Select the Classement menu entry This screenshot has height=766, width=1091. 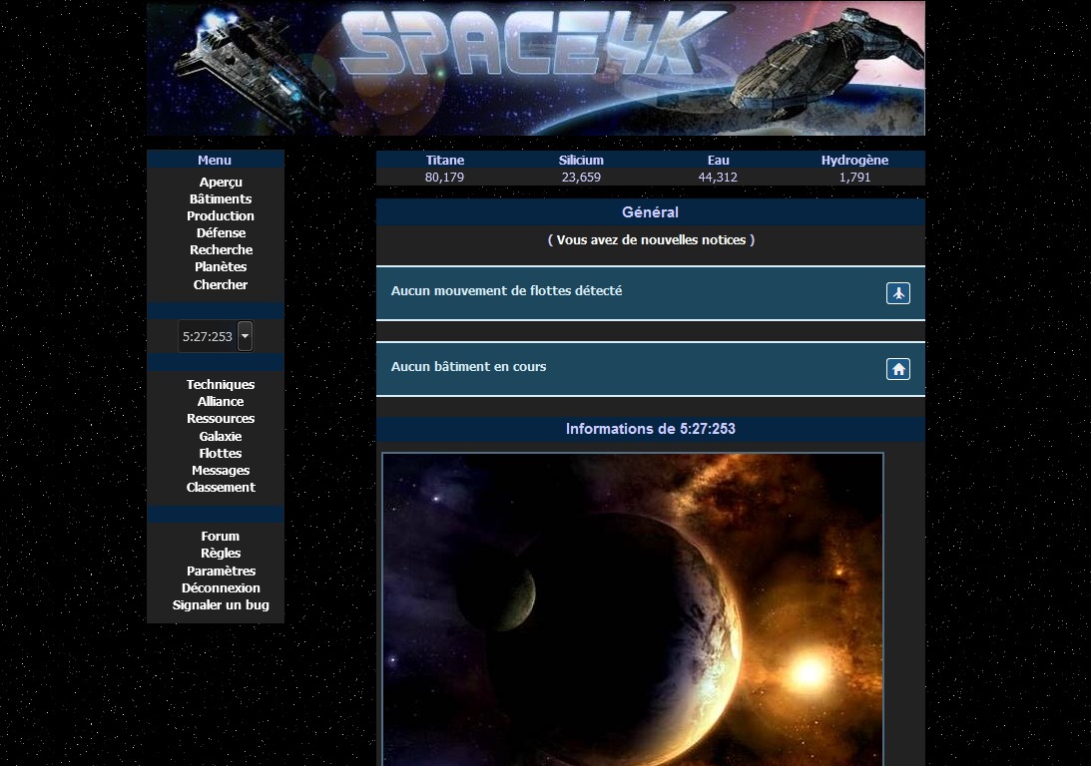[220, 487]
